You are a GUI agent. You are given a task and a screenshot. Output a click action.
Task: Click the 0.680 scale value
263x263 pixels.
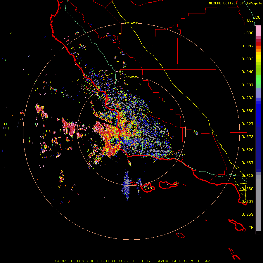click(x=248, y=111)
